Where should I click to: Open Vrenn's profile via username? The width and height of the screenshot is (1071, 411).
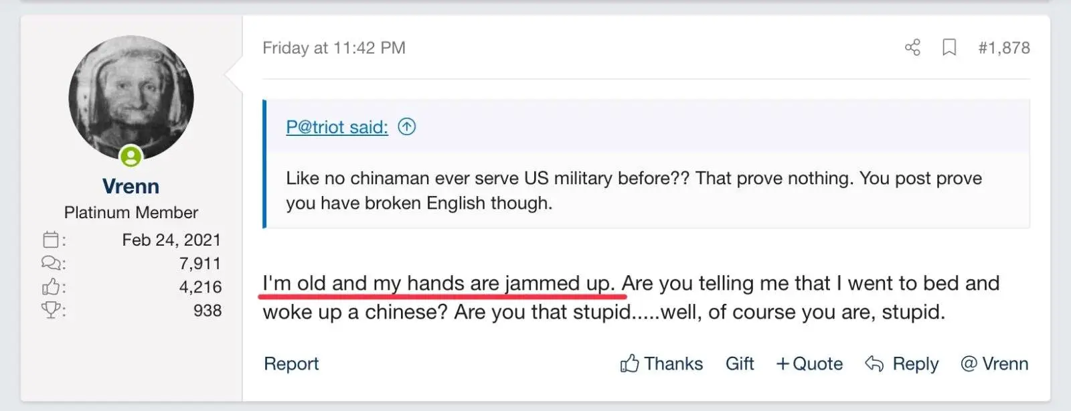(x=131, y=186)
